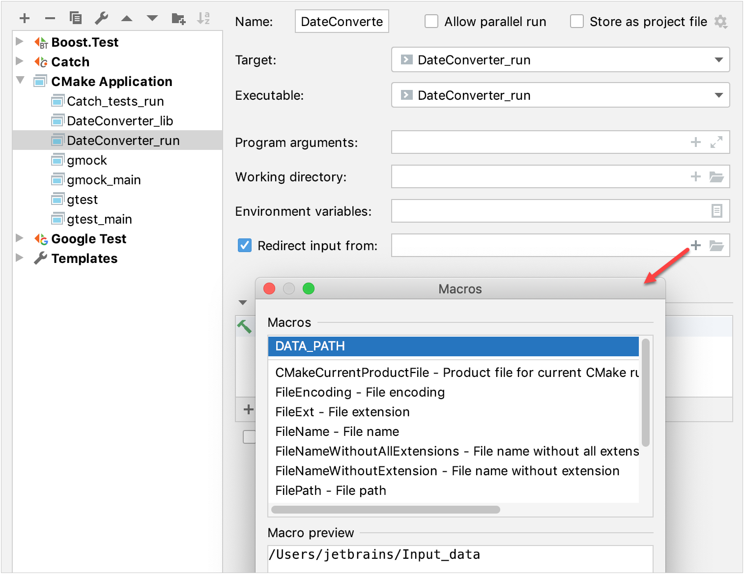Open the Executable dropdown

pos(718,95)
